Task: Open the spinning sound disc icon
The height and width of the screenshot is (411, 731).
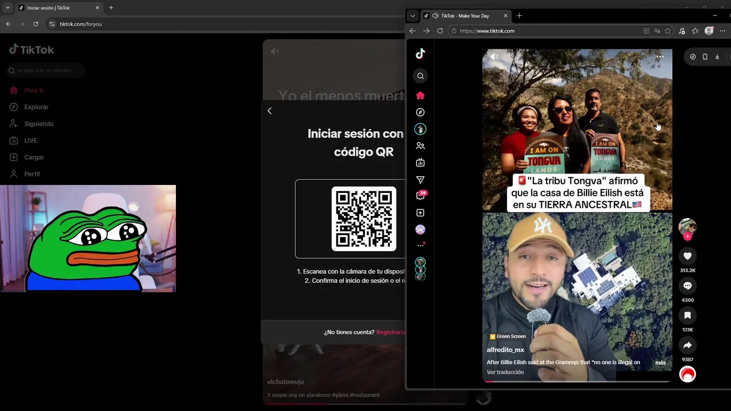Action: 688,374
